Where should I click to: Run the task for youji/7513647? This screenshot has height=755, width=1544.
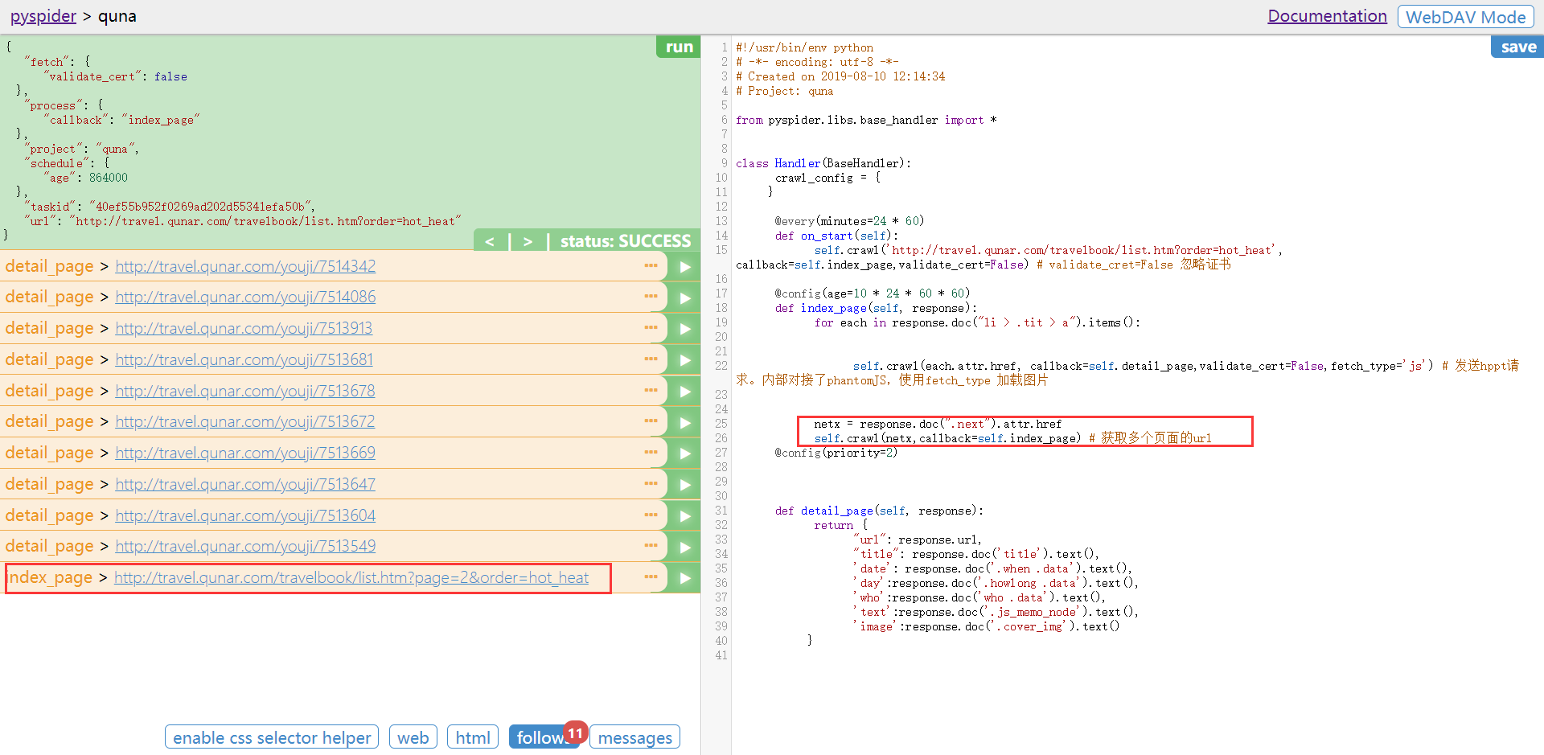click(685, 485)
